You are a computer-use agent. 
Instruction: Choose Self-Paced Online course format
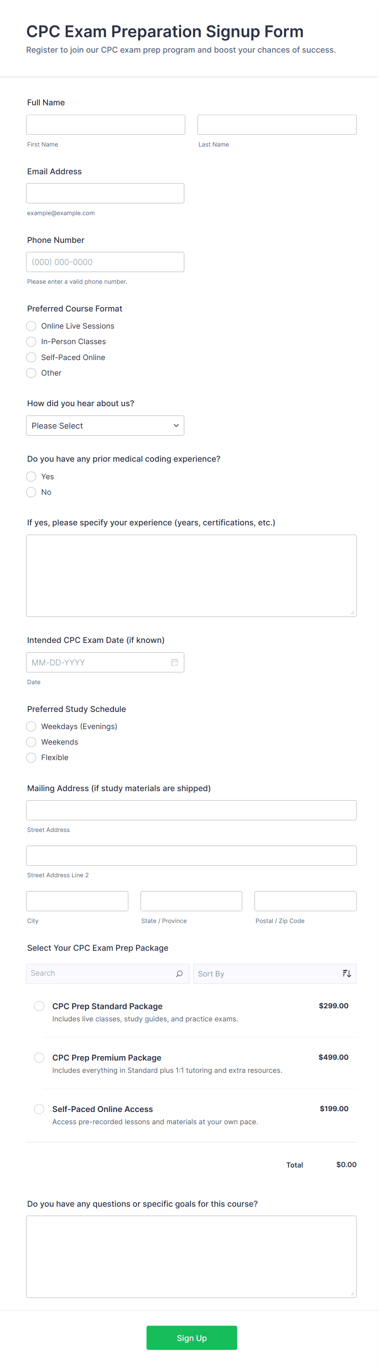31,357
